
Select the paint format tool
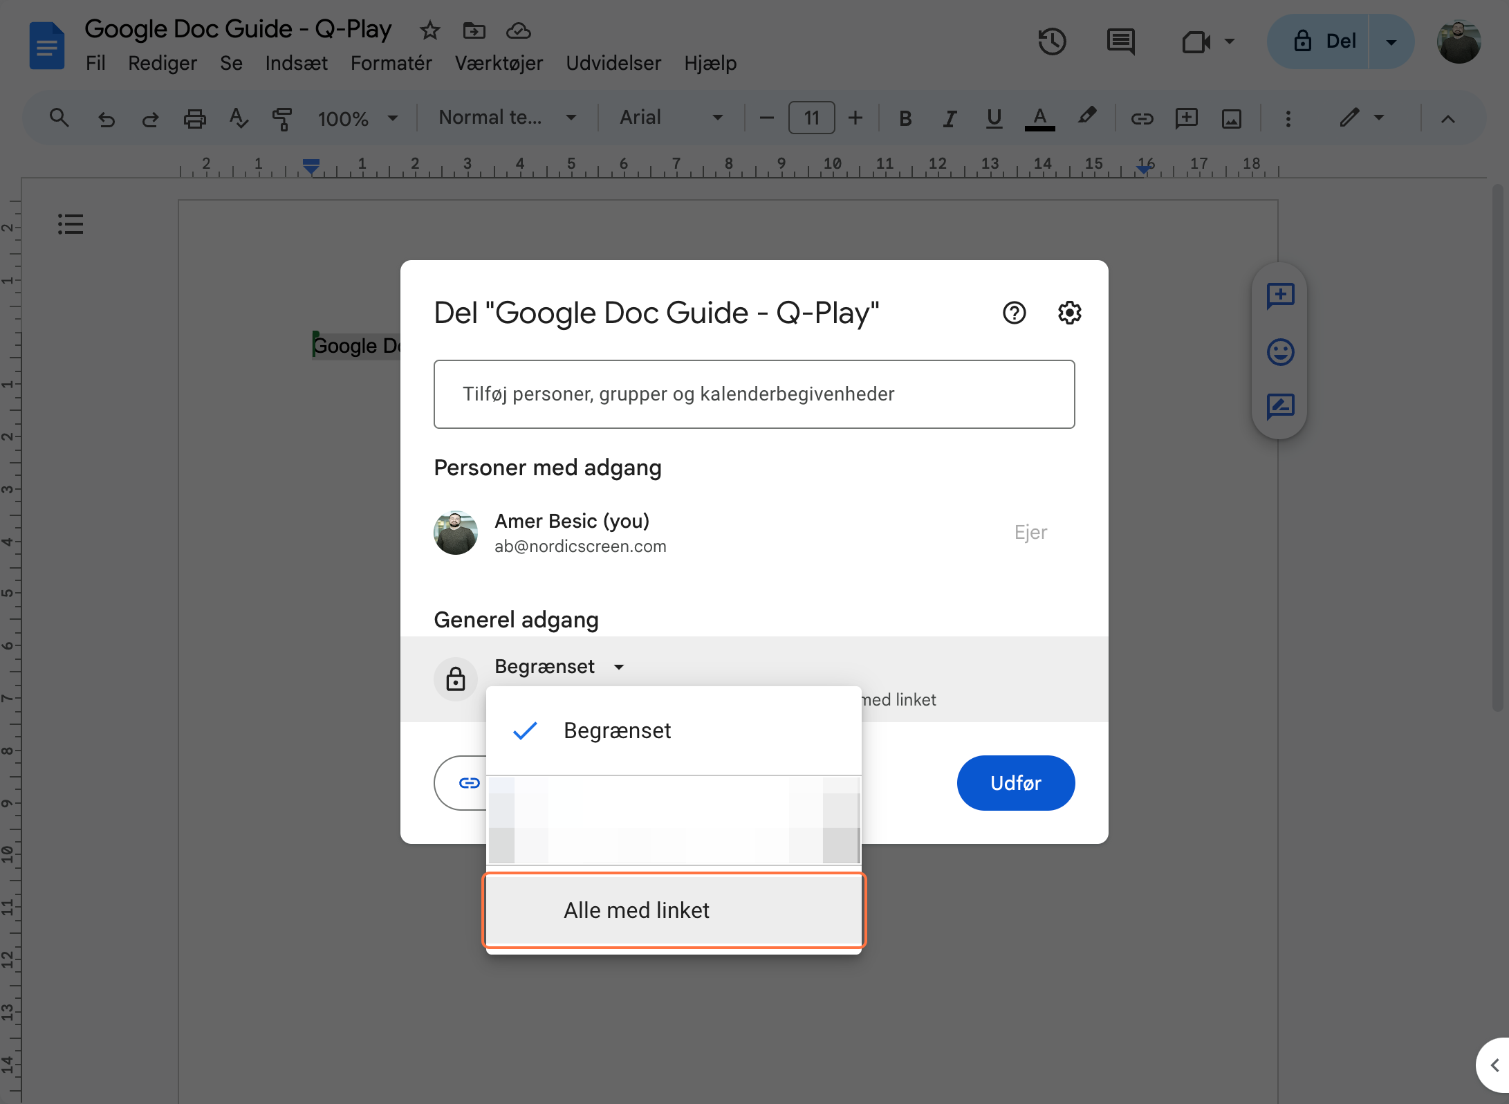tap(282, 119)
